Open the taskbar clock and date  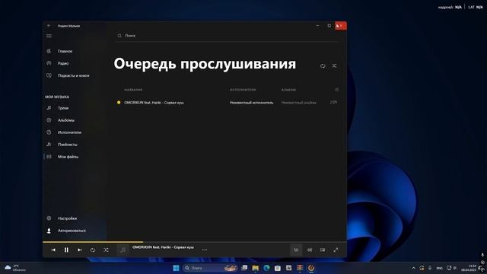[x=469, y=268]
